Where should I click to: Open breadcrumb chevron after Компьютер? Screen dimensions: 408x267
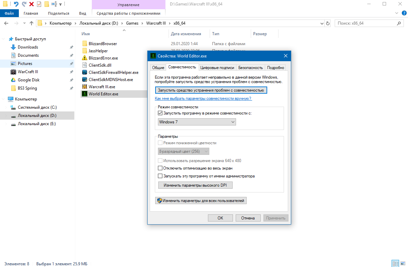tap(75, 23)
